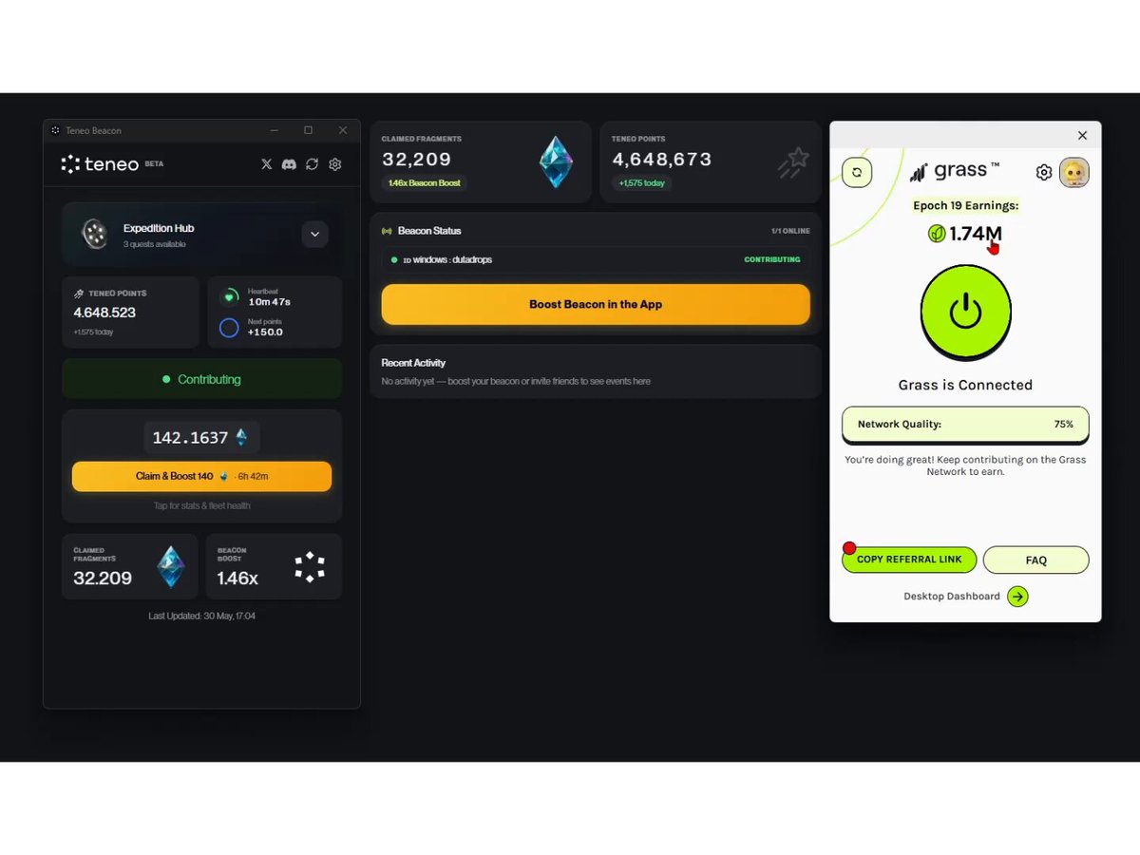Expand the Expedition Hub chevron
Screen dimensions: 1140x855
pyautogui.click(x=314, y=234)
